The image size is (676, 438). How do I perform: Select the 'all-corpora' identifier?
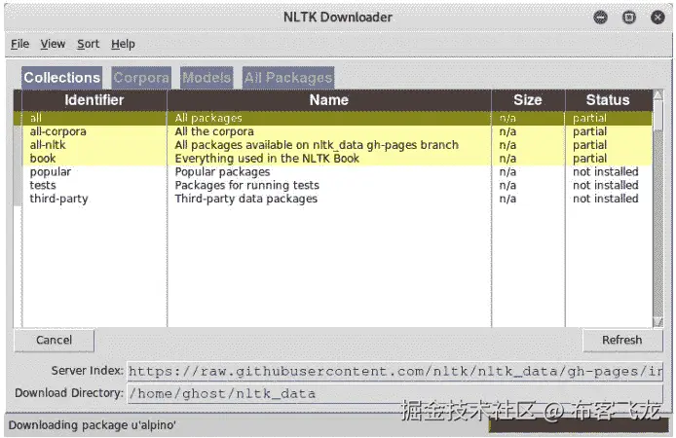click(x=57, y=131)
